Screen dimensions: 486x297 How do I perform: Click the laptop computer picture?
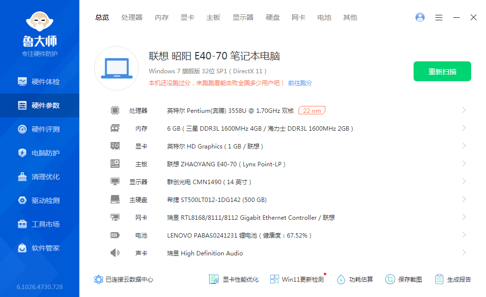coord(117,68)
